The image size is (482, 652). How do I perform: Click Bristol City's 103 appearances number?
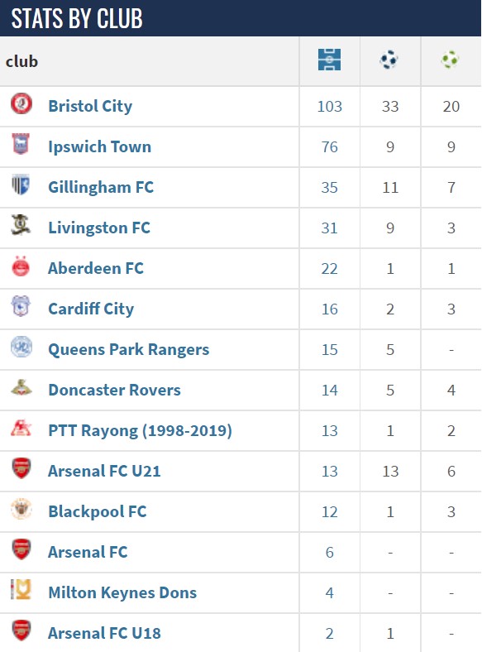click(330, 107)
